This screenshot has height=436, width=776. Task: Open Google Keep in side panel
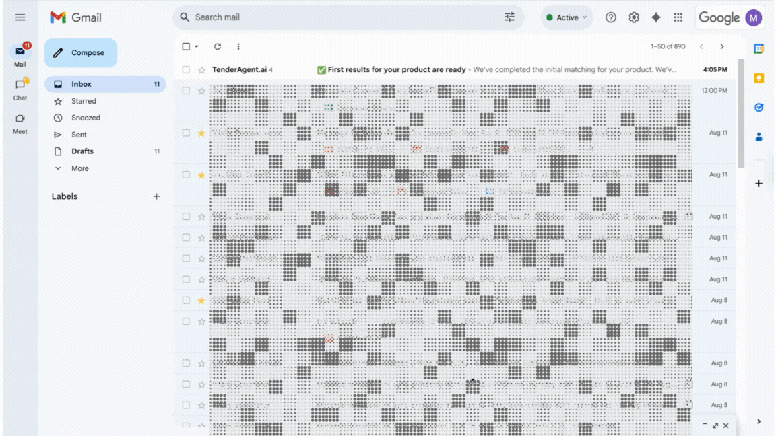click(x=758, y=78)
